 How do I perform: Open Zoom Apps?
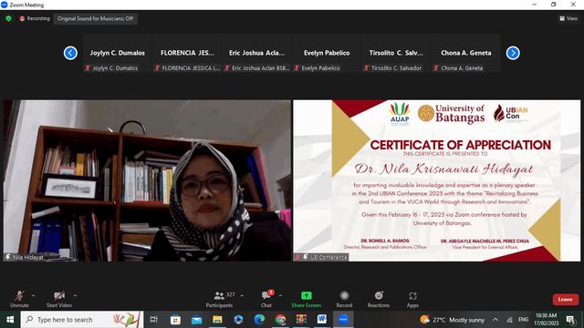coord(412,299)
